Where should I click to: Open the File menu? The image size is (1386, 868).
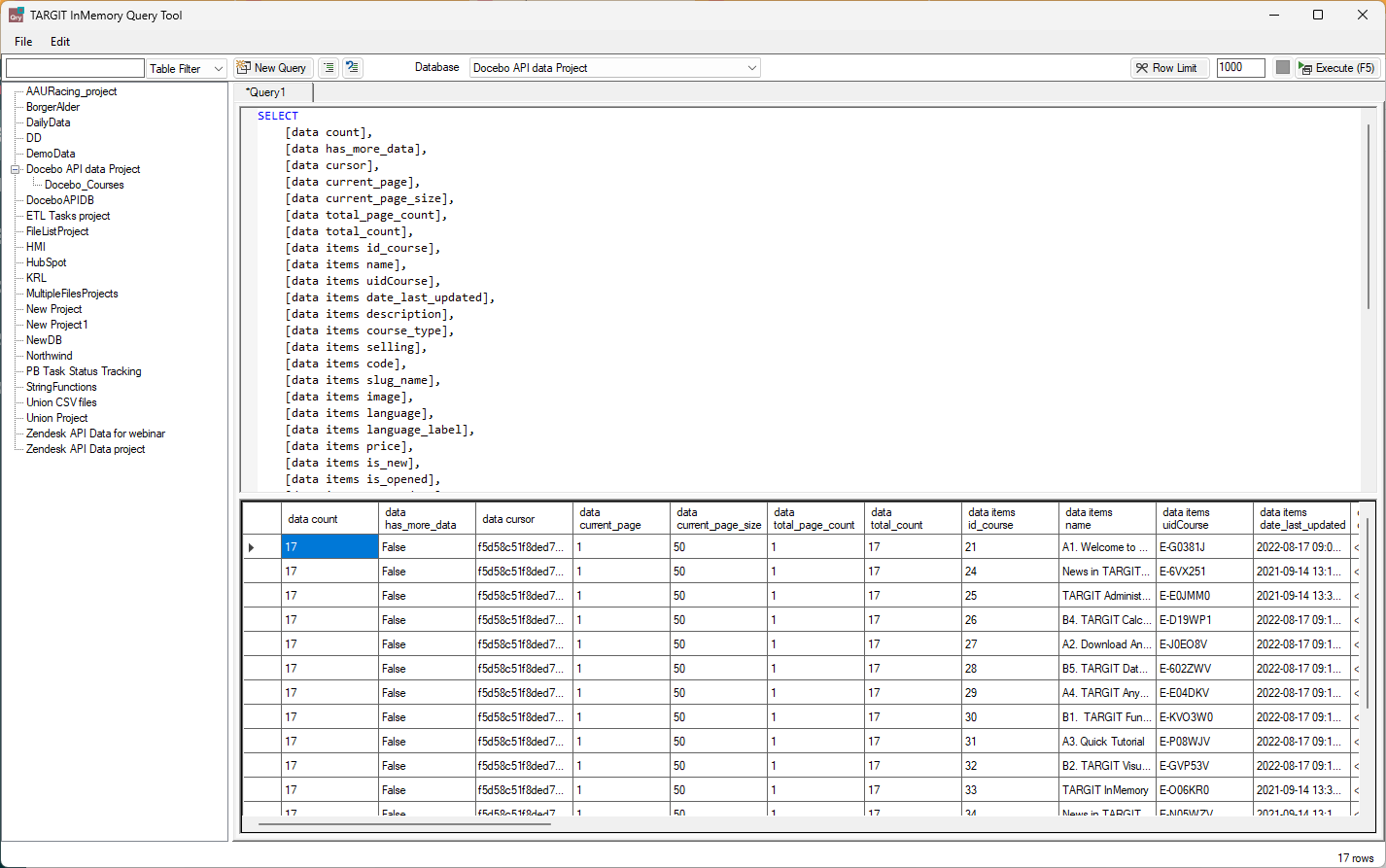point(23,42)
